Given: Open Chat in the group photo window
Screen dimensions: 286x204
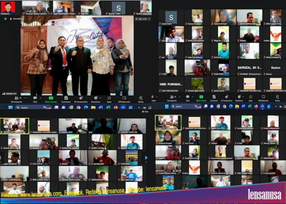Looking at the screenshot, I should click(x=35, y=98).
